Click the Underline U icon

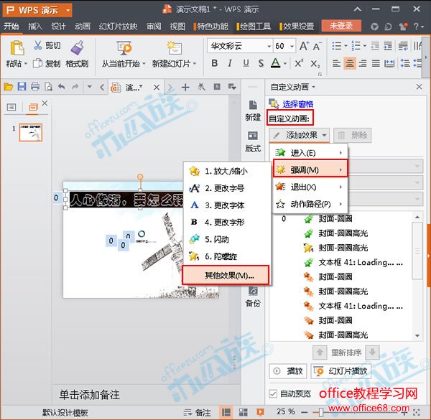coord(246,64)
